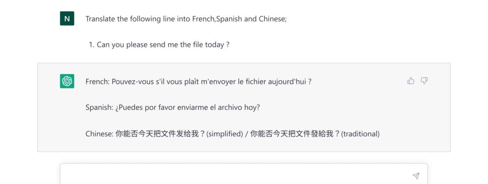Click the French sentence Pouvez-vous s'il vous plaît
This screenshot has width=488, height=184.
[x=212, y=82]
